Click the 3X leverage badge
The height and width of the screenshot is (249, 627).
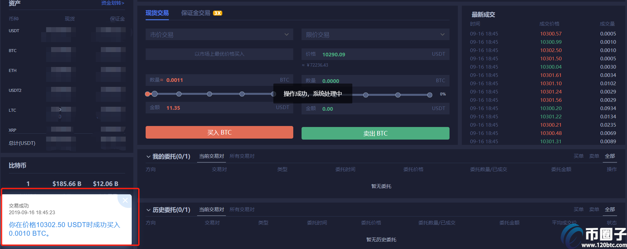click(x=218, y=13)
